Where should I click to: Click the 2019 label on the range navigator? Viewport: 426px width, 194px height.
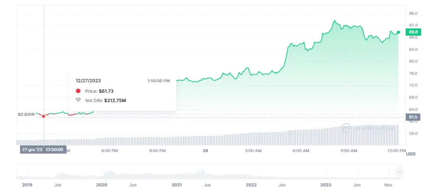coord(27,185)
